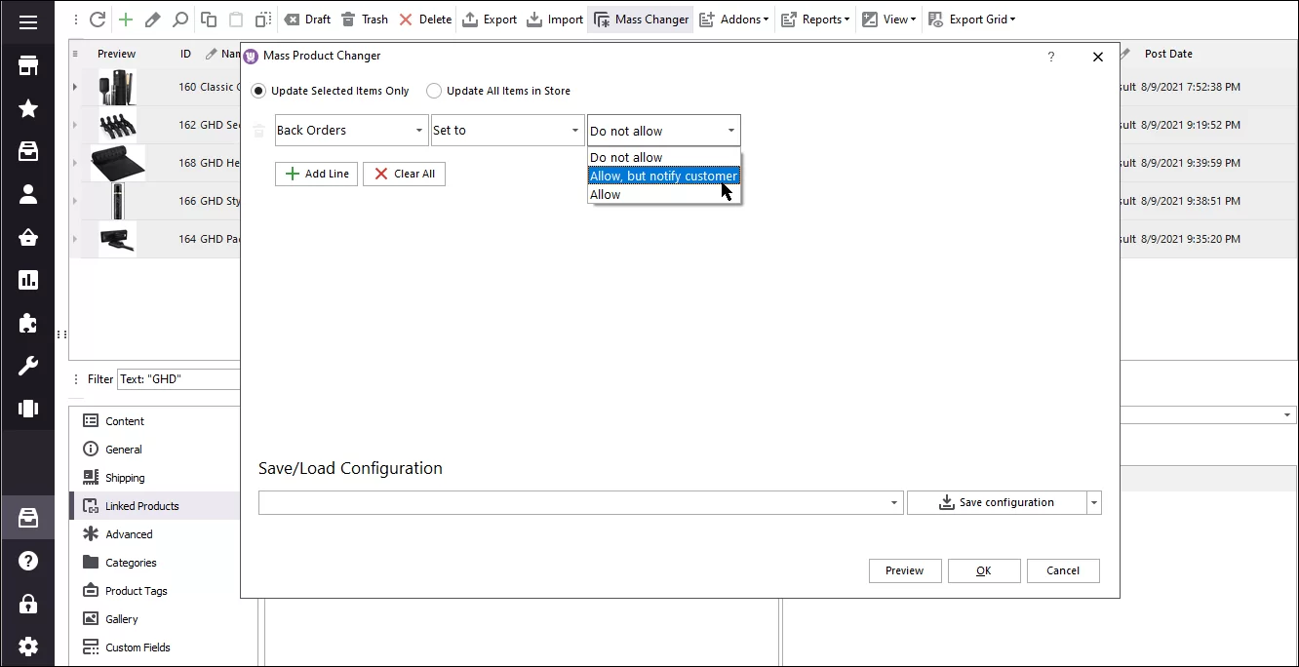Select the Update Selected Items Only option
The height and width of the screenshot is (667, 1299).
point(258,91)
